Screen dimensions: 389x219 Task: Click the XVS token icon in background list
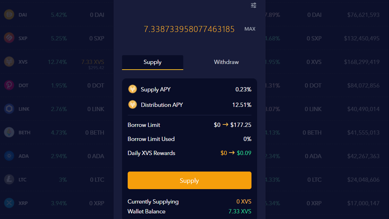[x=9, y=62]
